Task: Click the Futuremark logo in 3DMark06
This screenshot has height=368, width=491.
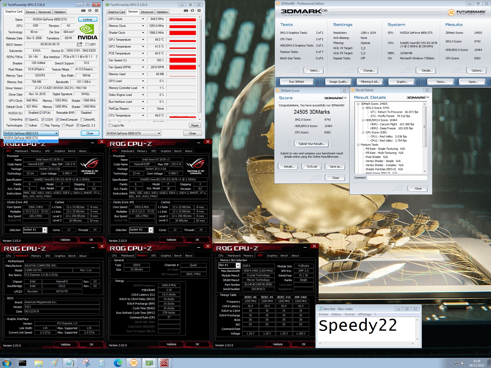Action: tap(467, 12)
